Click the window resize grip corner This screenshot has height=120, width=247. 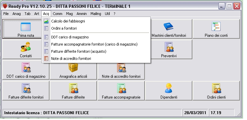coord(239,114)
